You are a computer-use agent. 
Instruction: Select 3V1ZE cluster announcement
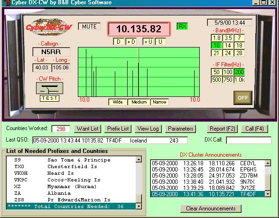point(208,188)
